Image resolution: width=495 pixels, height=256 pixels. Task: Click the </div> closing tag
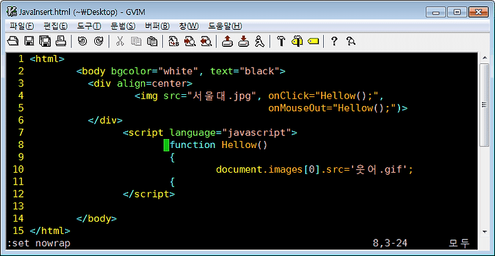pos(105,120)
